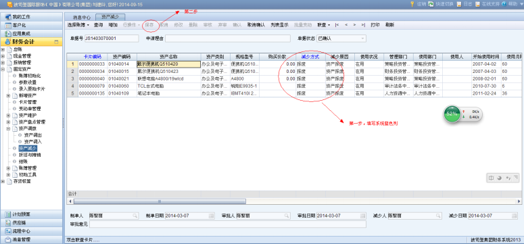Viewport: 524px width, 244px height.
Task: Click 取消确认 in the toolbar
Action: (256, 25)
